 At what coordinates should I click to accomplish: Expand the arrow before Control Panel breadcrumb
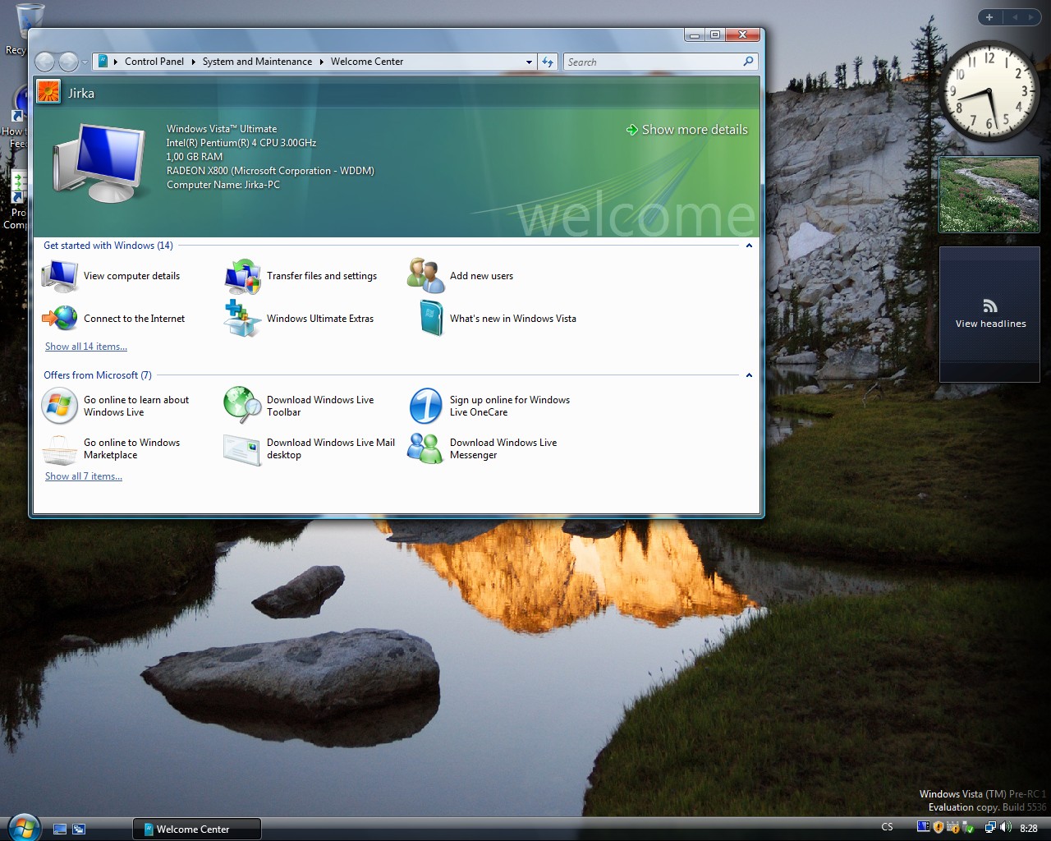click(116, 62)
